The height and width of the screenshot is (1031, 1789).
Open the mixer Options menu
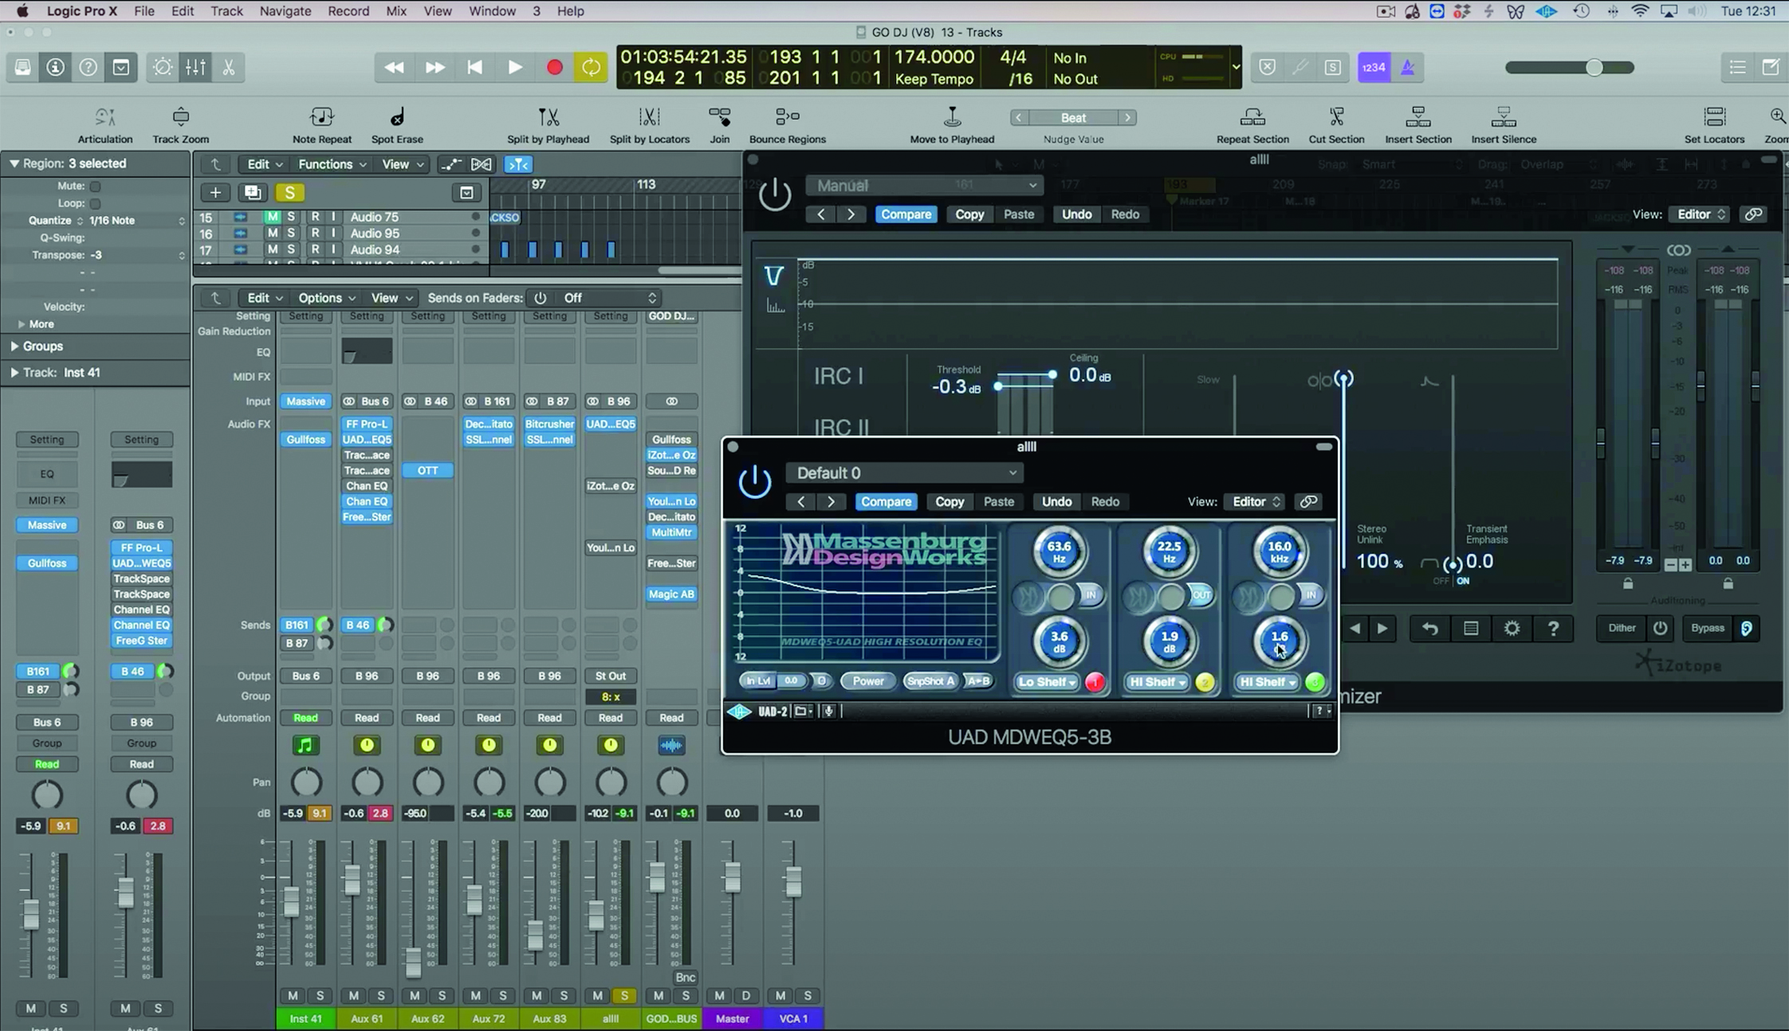pyautogui.click(x=326, y=298)
